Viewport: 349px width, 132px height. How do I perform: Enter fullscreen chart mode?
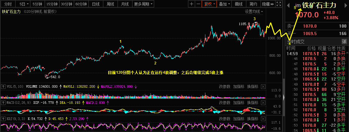(279, 4)
